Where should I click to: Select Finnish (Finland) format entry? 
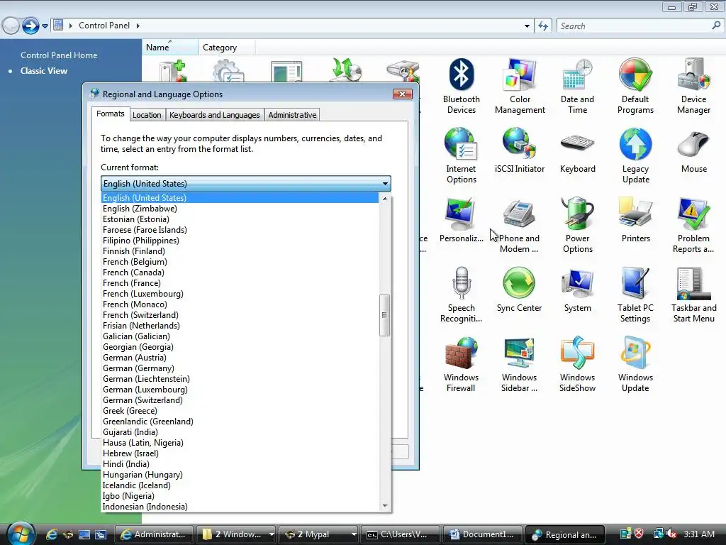coord(240,251)
